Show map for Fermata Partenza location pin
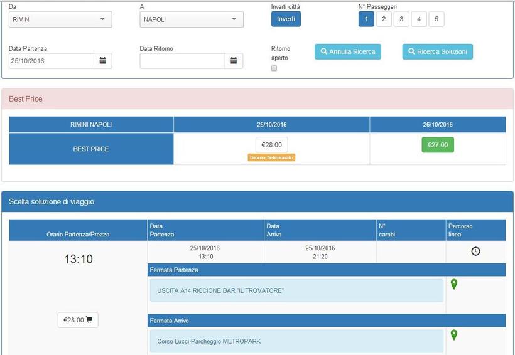This screenshot has width=515, height=355. [x=454, y=285]
